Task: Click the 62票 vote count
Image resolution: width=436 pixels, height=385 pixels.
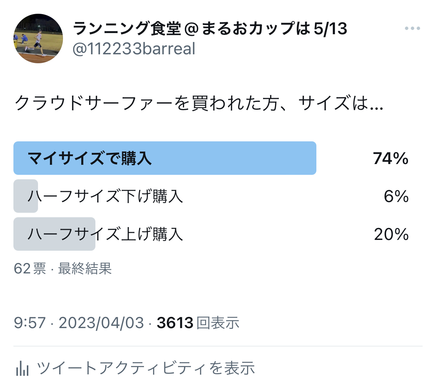Action: [30, 269]
